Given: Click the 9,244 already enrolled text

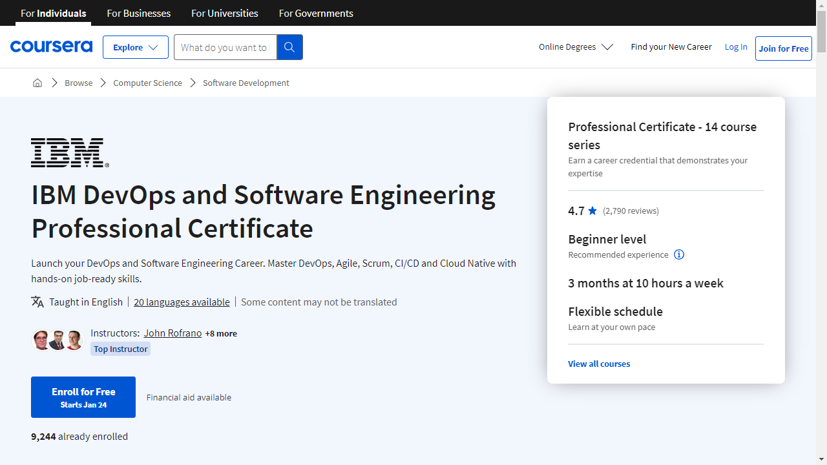Looking at the screenshot, I should (79, 437).
